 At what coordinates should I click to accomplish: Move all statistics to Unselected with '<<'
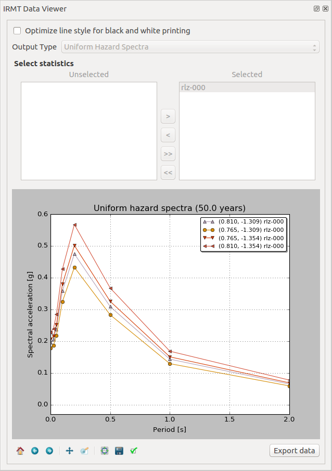coord(168,172)
